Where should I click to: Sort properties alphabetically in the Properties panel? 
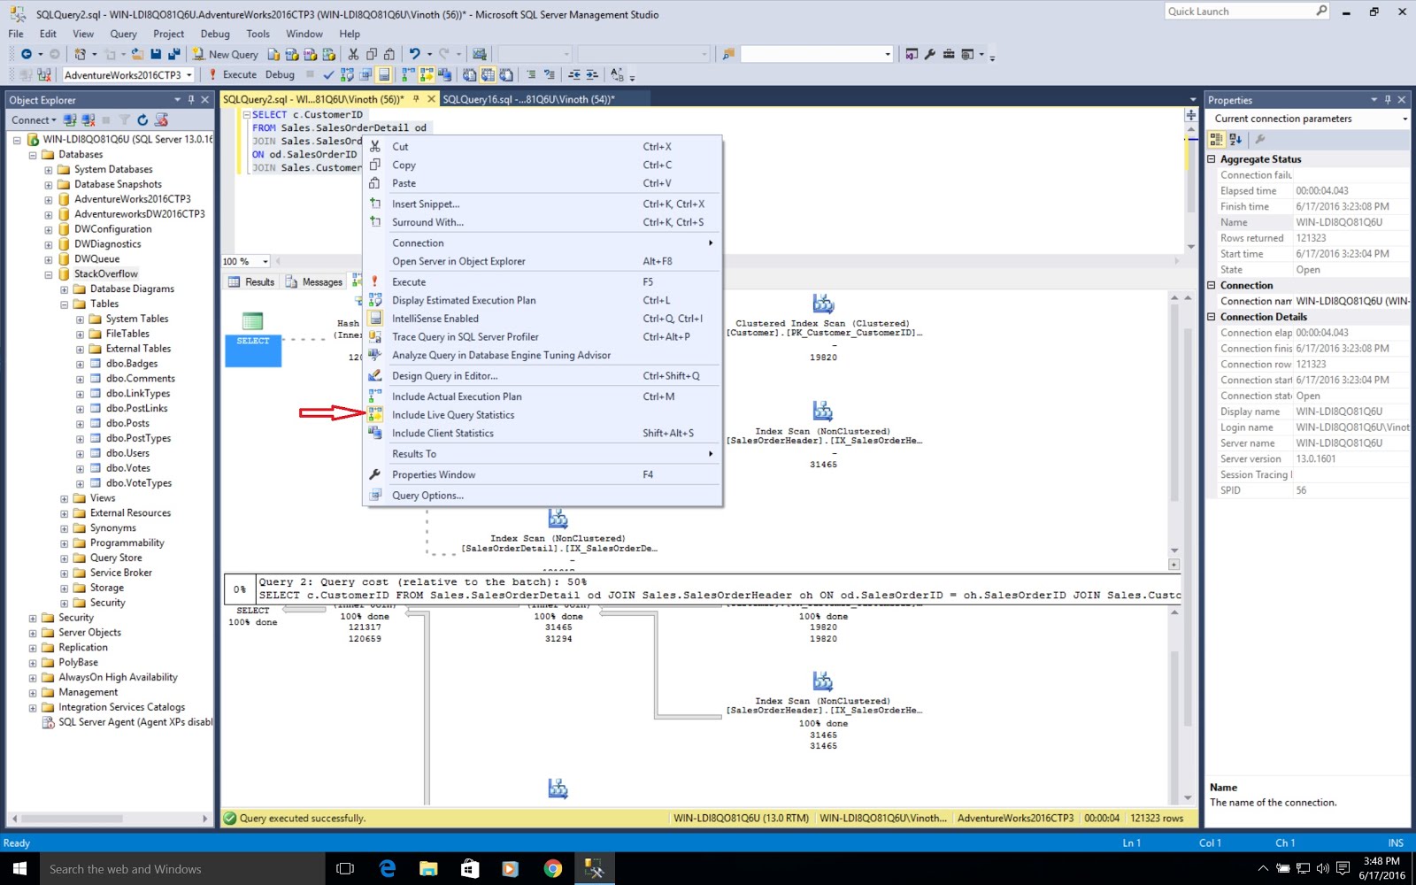coord(1235,139)
